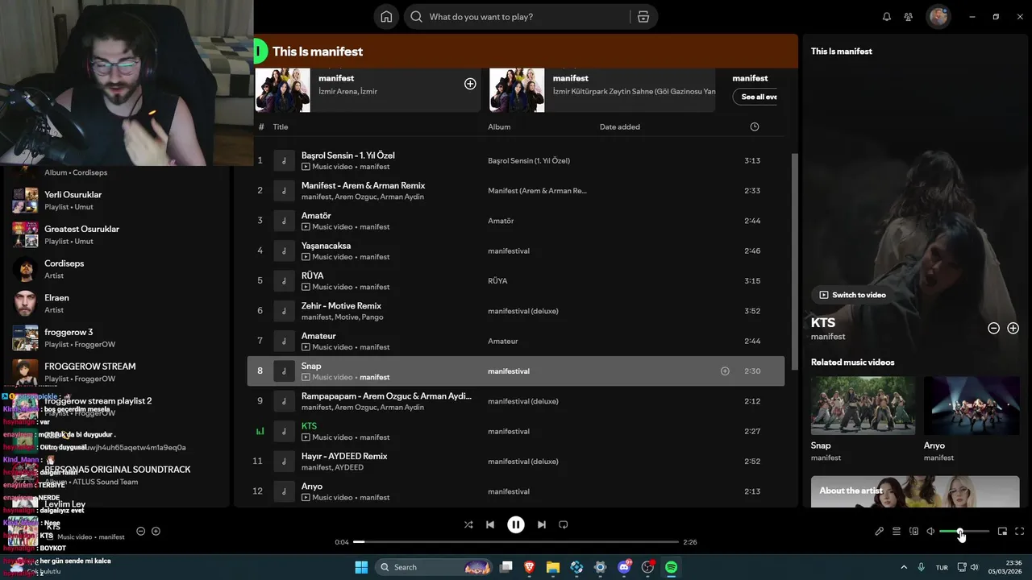
Task: Hide KTS via minus icon in right panel
Action: click(994, 328)
